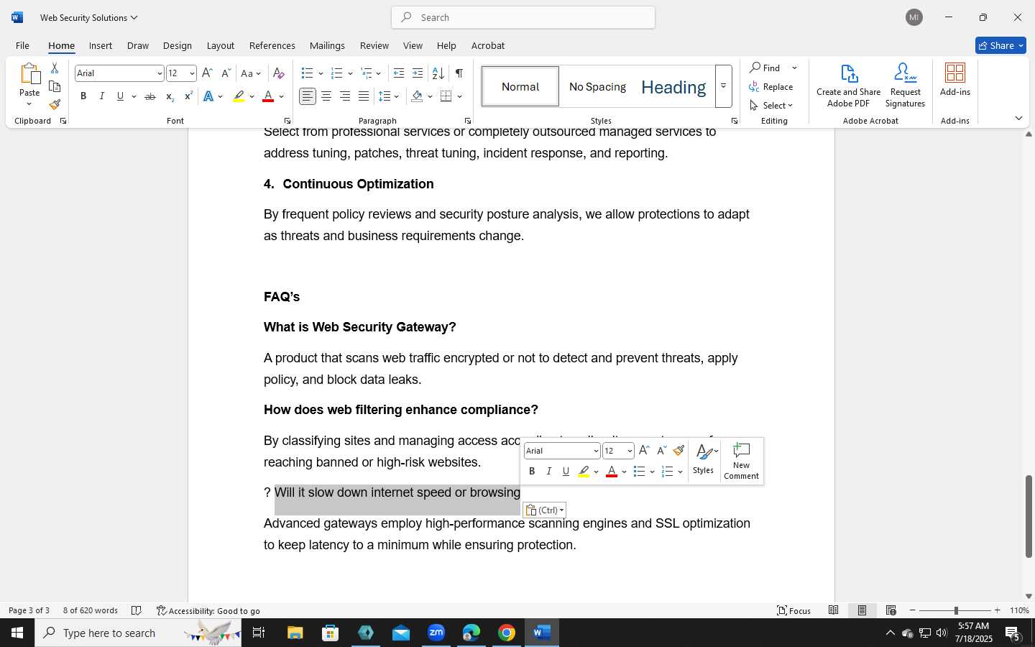The width and height of the screenshot is (1035, 647).
Task: Click the mini toolbar Format Painter icon
Action: [x=678, y=451]
